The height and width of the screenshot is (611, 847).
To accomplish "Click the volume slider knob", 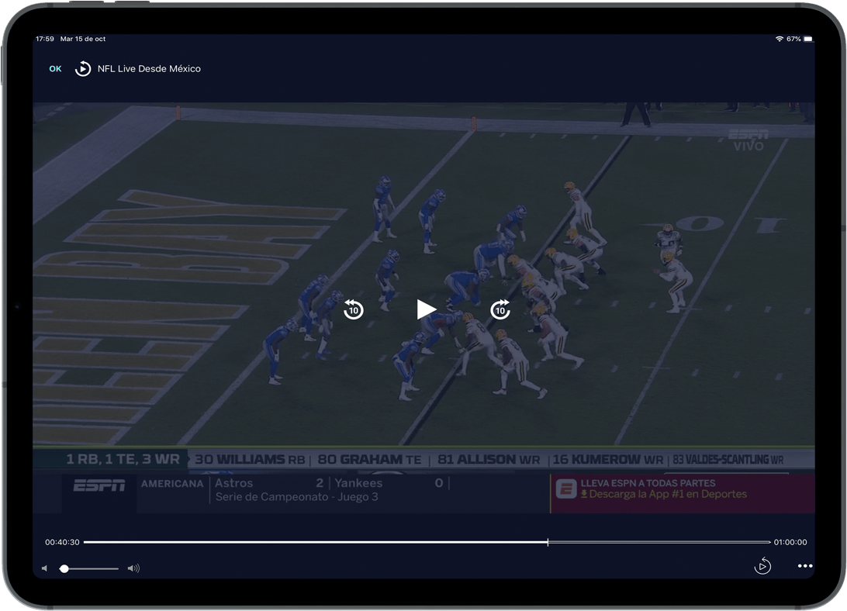I will (x=64, y=568).
